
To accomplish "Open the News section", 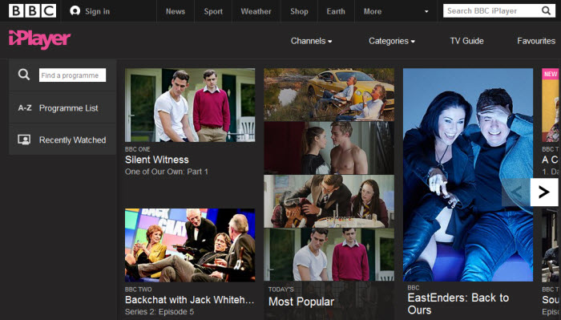I will point(176,11).
